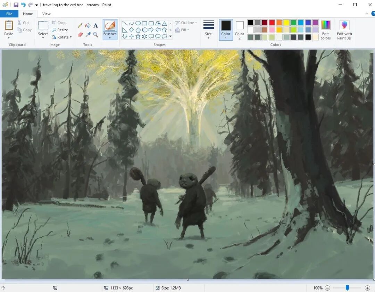375x292 pixels.
Task: Choose the Pentagon shape
Action: (x=138, y=30)
